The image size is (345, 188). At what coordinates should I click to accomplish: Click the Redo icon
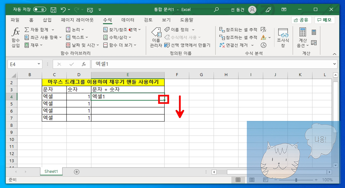coord(77,10)
